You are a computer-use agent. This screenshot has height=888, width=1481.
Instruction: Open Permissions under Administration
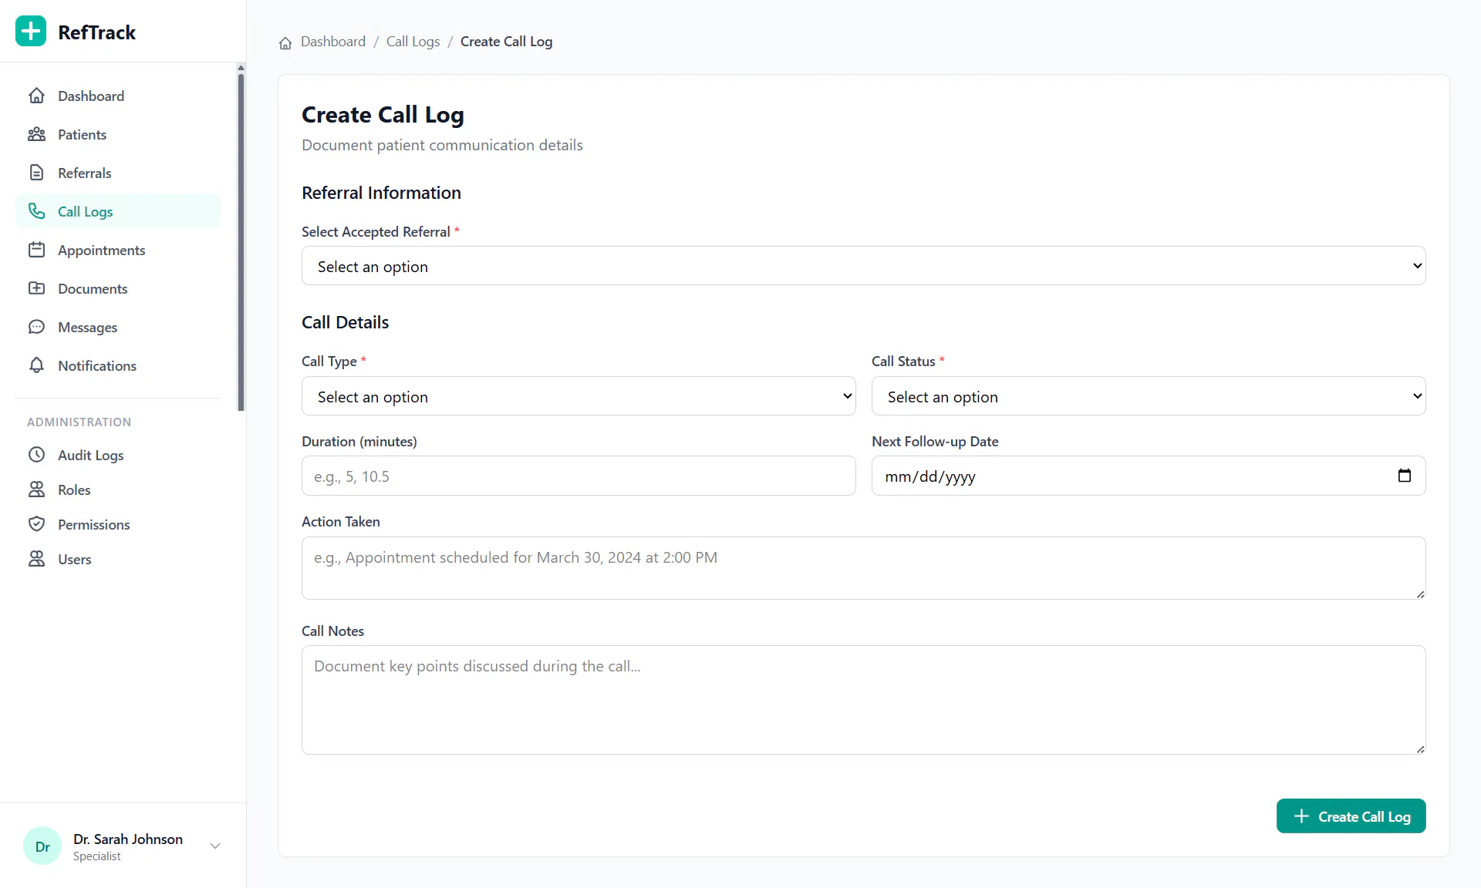pyautogui.click(x=118, y=524)
